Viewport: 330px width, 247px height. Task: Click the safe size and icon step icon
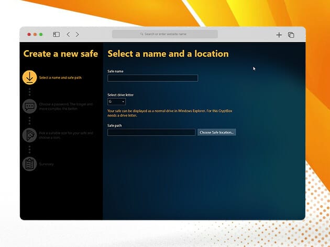(x=29, y=135)
